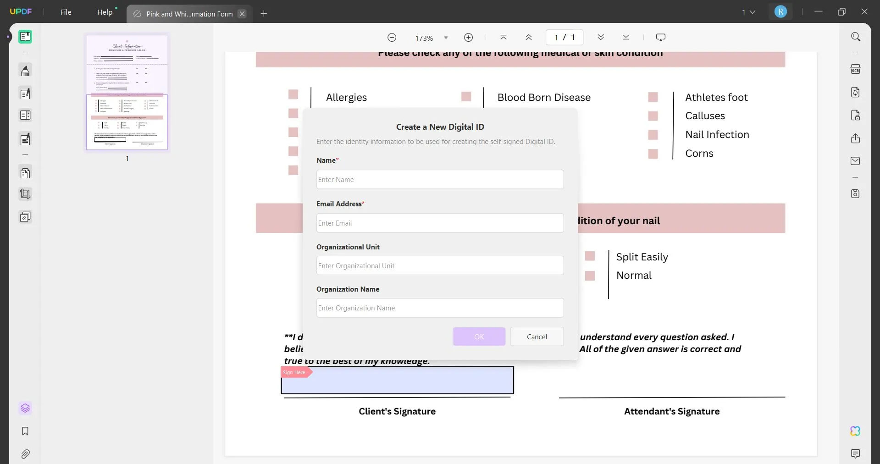The width and height of the screenshot is (880, 464).
Task: Close the Pink and Whi...rmation Form tab
Action: point(242,14)
